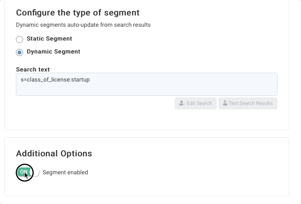This screenshot has height=204, width=301.
Task: Click the flask icon on Test Search Results
Action: (225, 103)
